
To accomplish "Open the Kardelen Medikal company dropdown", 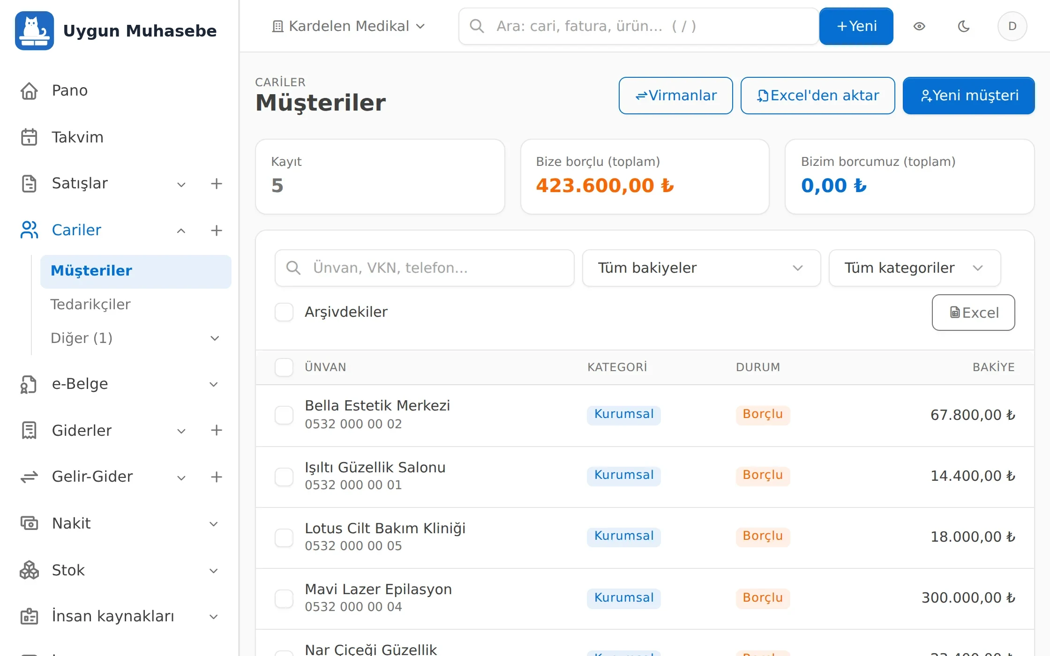I will coord(348,26).
